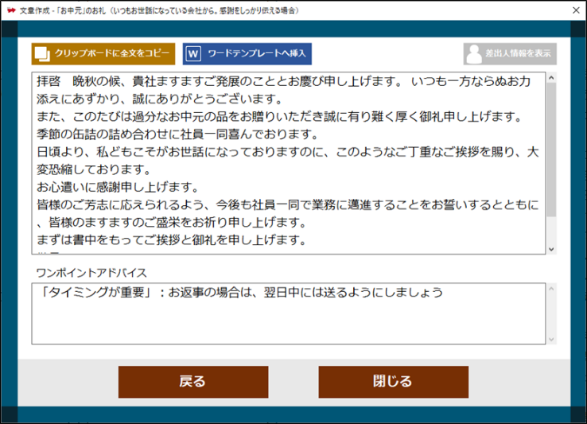Image resolution: width=587 pixels, height=424 pixels.
Task: Click the sender person silhouette icon
Action: [474, 54]
